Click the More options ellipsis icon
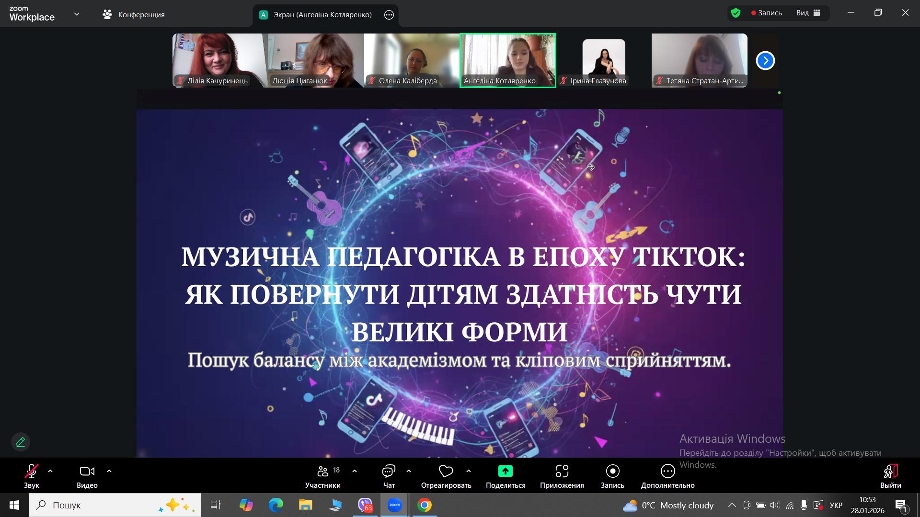 click(667, 472)
